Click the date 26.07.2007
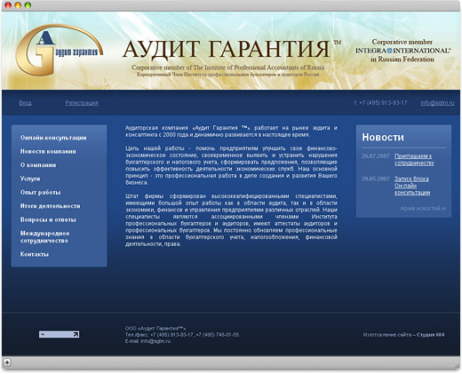The width and height of the screenshot is (462, 374). point(376,156)
